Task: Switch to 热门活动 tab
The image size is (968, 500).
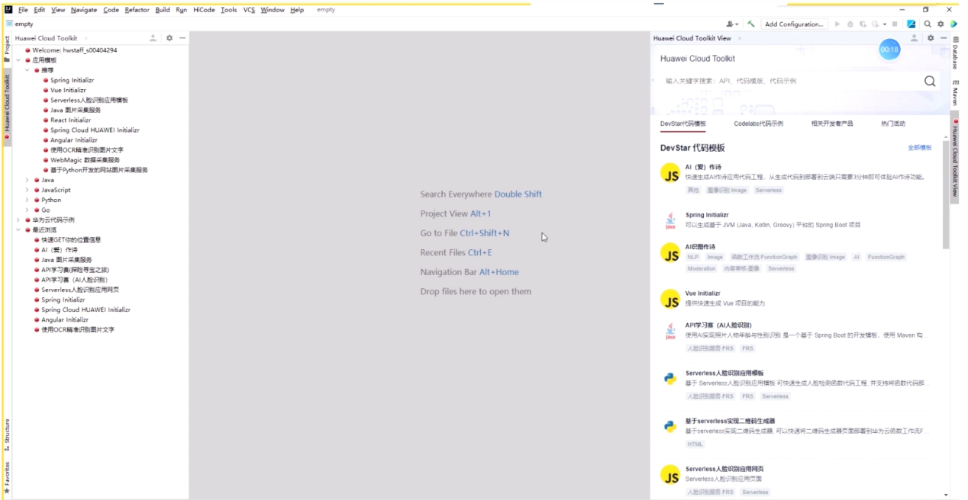Action: pyautogui.click(x=893, y=123)
